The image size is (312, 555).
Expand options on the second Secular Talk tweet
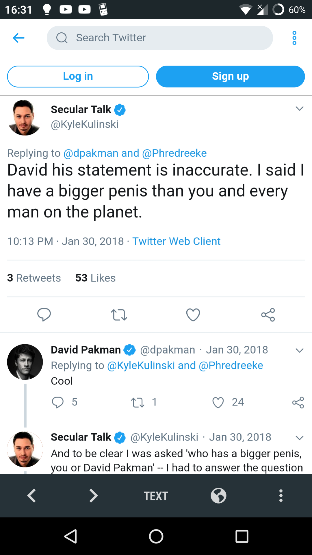tap(299, 437)
